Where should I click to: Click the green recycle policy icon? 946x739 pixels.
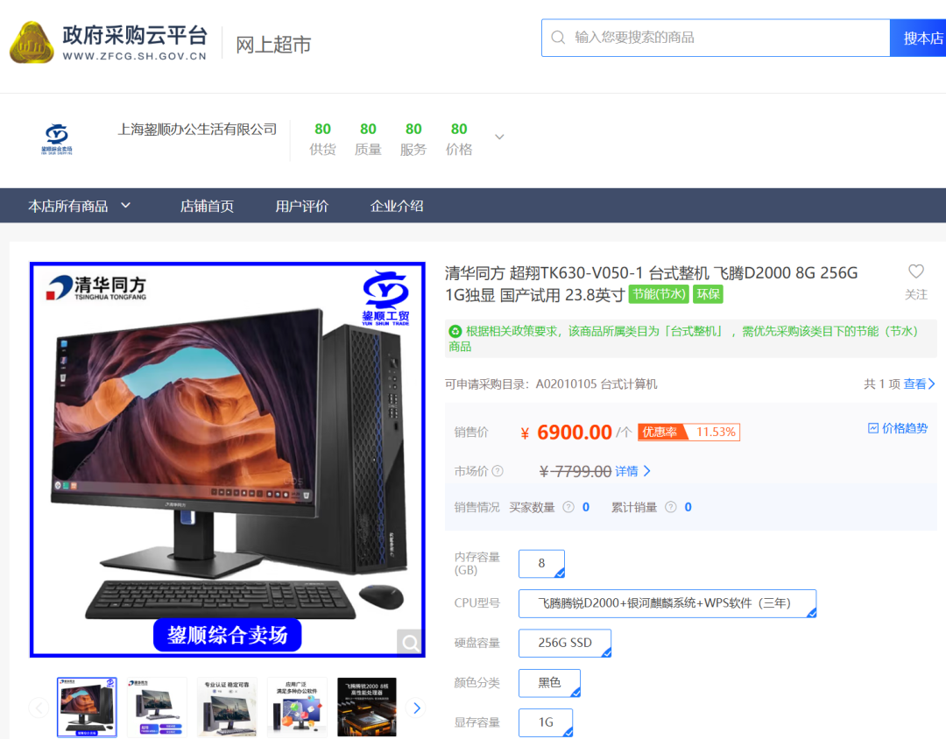(455, 331)
